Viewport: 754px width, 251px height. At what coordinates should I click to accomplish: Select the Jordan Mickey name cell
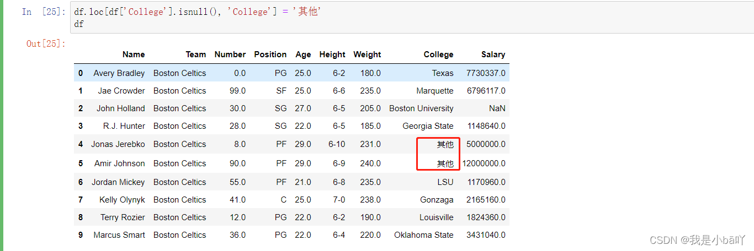coord(118,182)
